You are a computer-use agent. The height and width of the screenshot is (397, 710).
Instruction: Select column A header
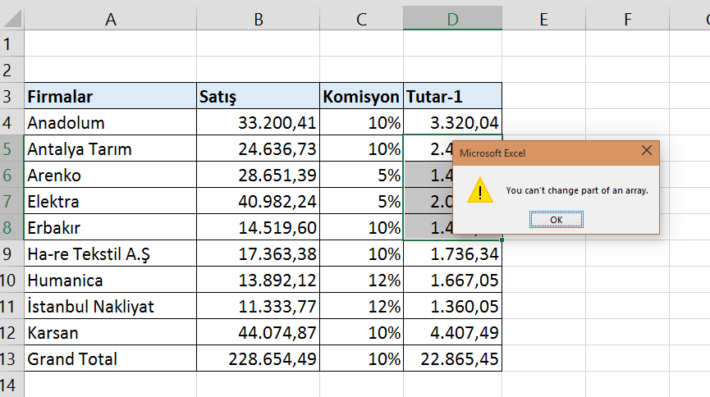pos(110,19)
